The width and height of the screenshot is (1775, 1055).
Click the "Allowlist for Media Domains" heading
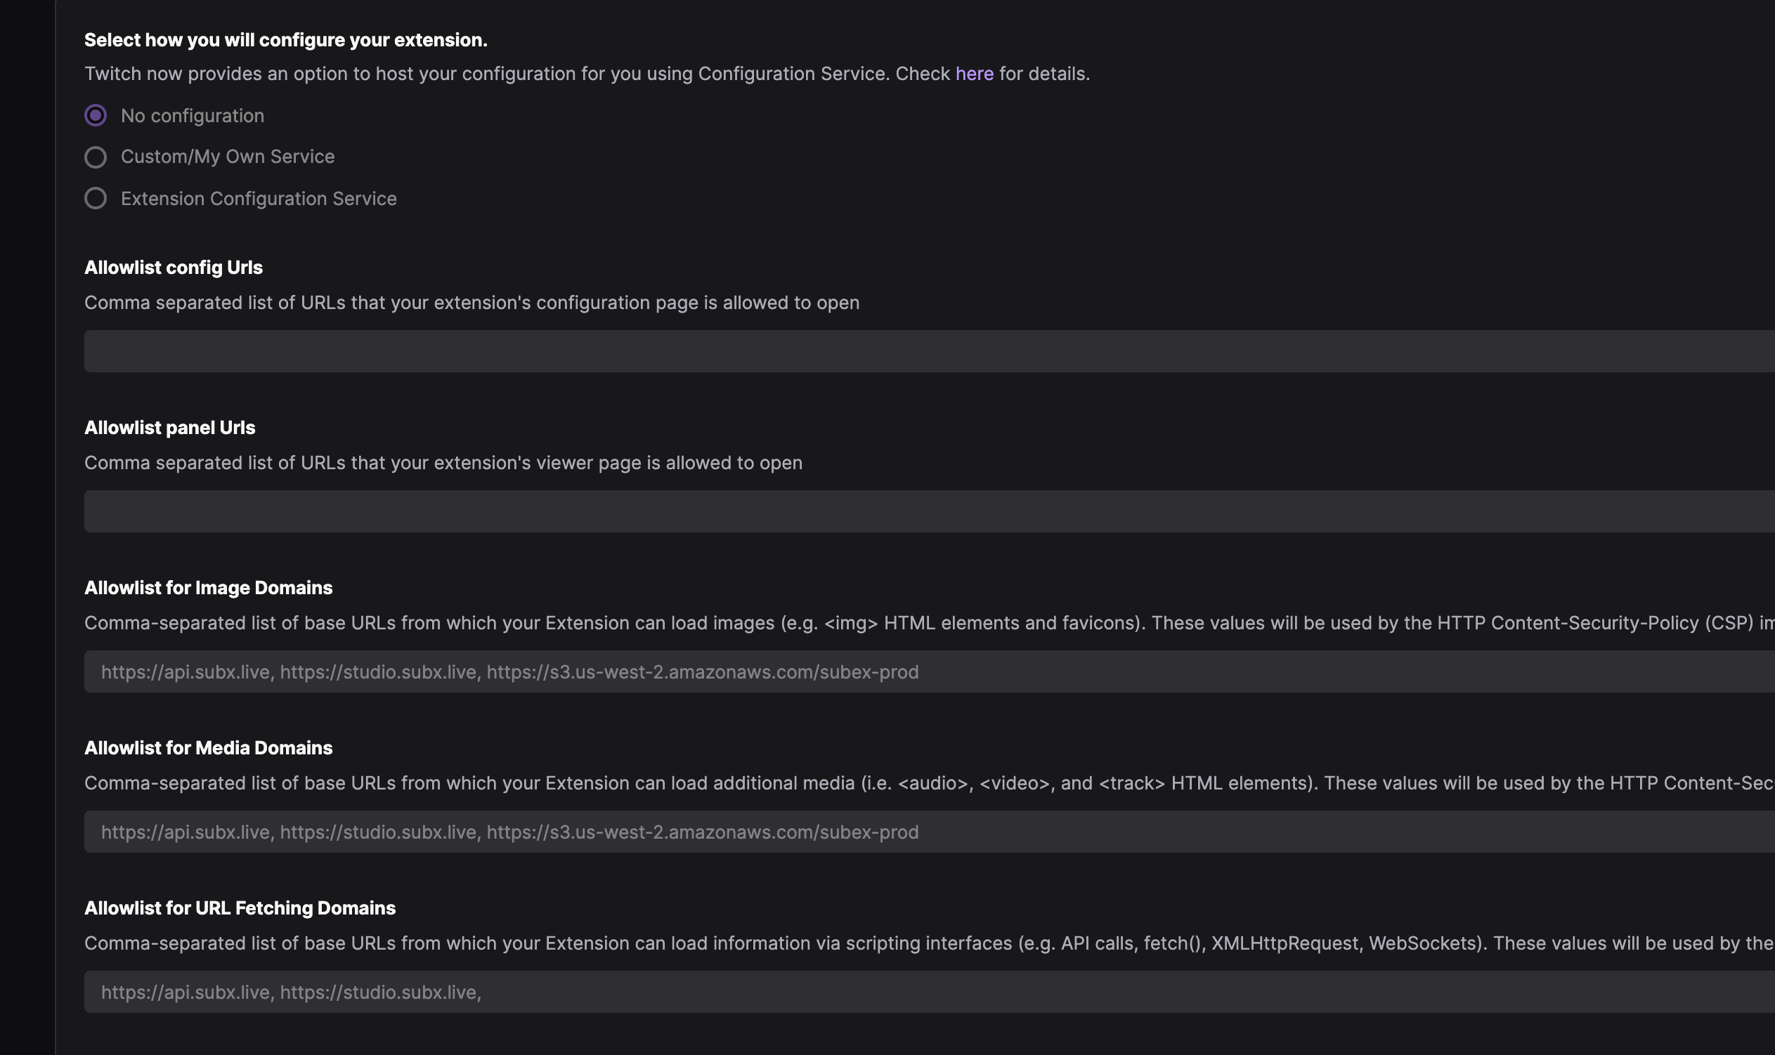click(209, 747)
